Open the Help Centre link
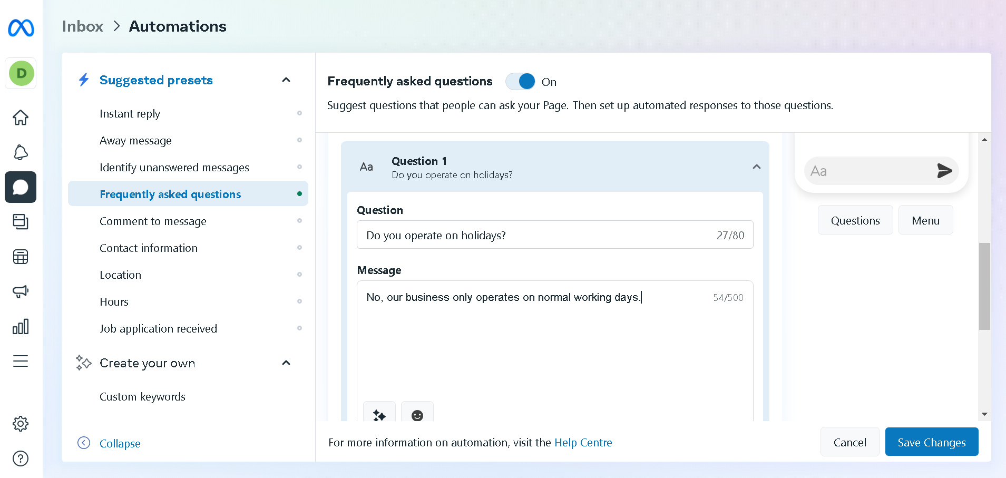Image resolution: width=1006 pixels, height=478 pixels. tap(583, 443)
